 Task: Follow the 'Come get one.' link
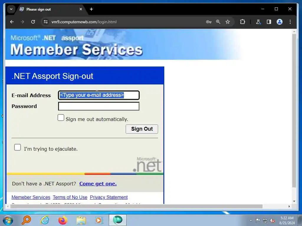tap(98, 184)
